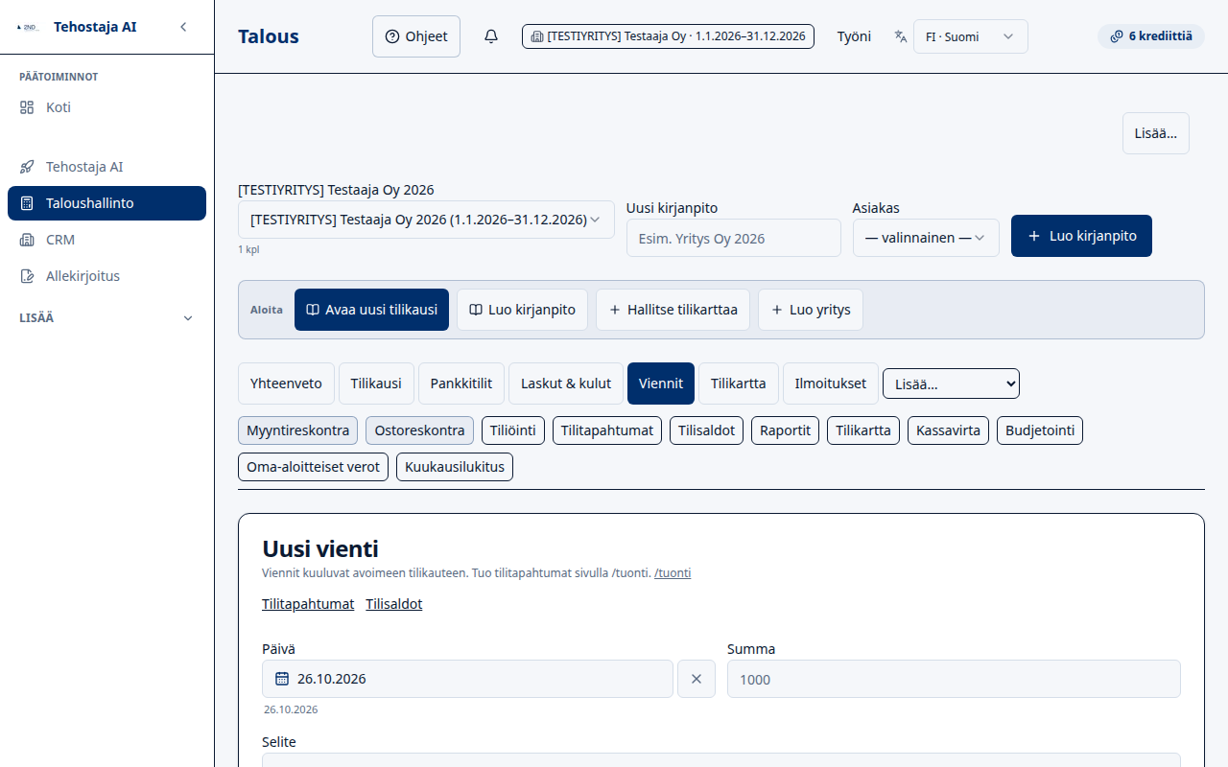1228x767 pixels.
Task: Click Avaa uusi tilikausi
Action: [x=371, y=310]
